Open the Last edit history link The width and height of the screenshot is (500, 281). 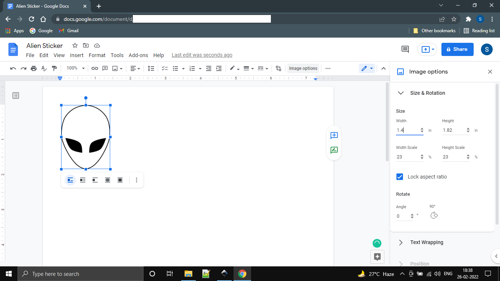tap(202, 55)
